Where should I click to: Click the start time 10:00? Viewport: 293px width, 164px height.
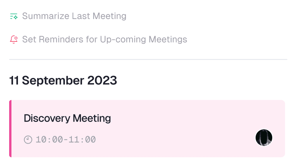tap(49, 140)
